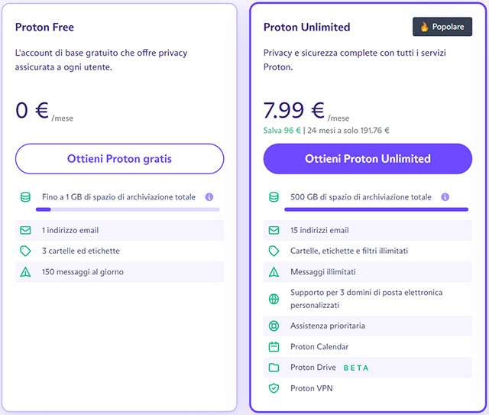
Task: Click the 500 GB storage progress bar
Action: click(x=367, y=209)
